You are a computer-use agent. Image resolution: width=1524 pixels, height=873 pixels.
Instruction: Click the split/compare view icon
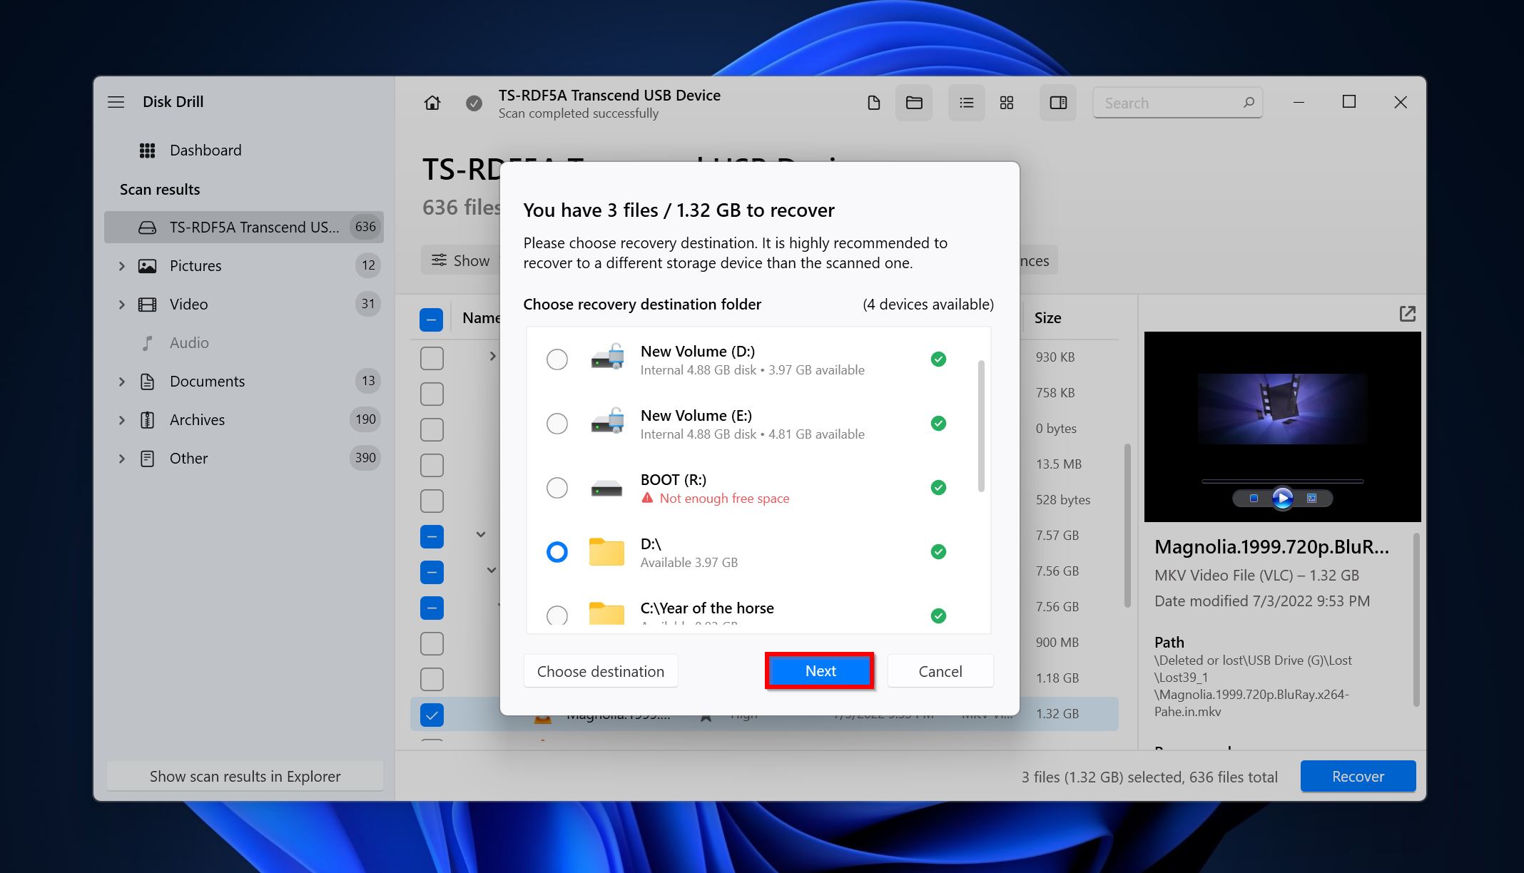pyautogui.click(x=1056, y=103)
